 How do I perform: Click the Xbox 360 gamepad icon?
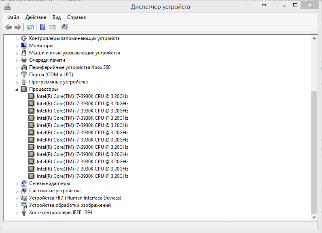[24, 67]
